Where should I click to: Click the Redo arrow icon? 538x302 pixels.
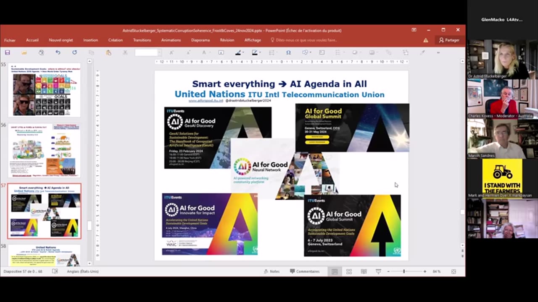[x=74, y=52]
